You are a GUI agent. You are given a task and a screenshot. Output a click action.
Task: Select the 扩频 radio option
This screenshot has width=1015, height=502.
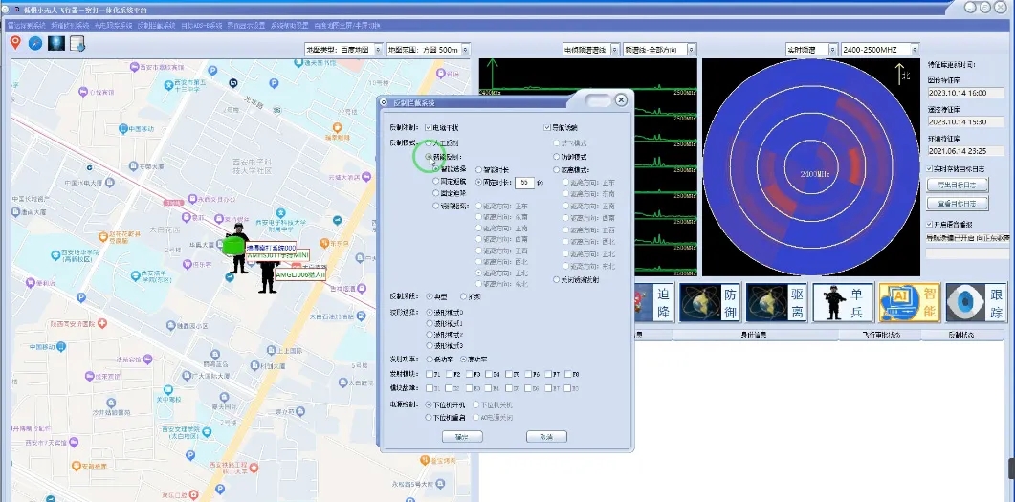pos(463,297)
